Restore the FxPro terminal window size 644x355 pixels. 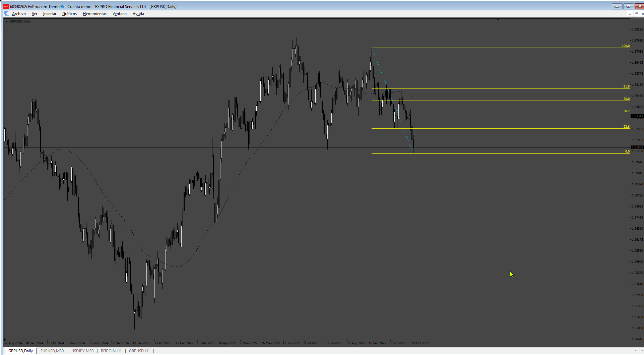click(628, 6)
